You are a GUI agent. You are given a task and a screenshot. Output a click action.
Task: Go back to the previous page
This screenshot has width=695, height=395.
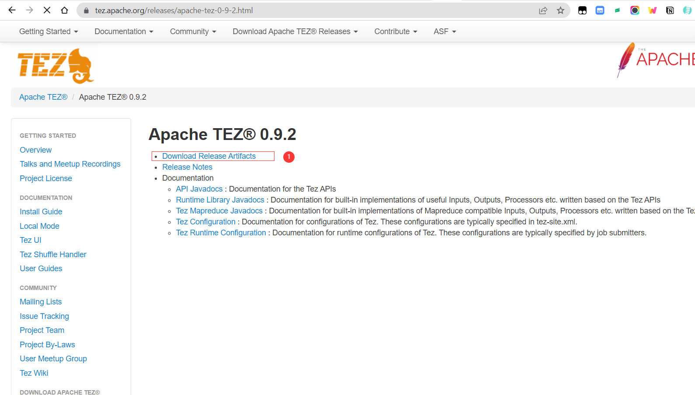12,10
